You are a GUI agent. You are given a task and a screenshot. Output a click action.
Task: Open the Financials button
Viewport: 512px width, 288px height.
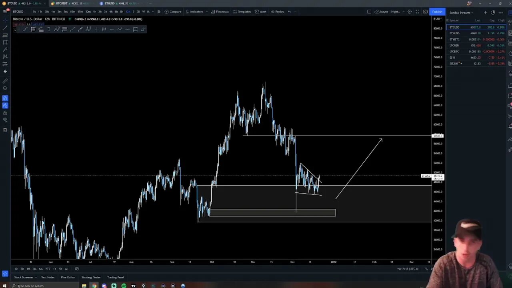click(220, 12)
